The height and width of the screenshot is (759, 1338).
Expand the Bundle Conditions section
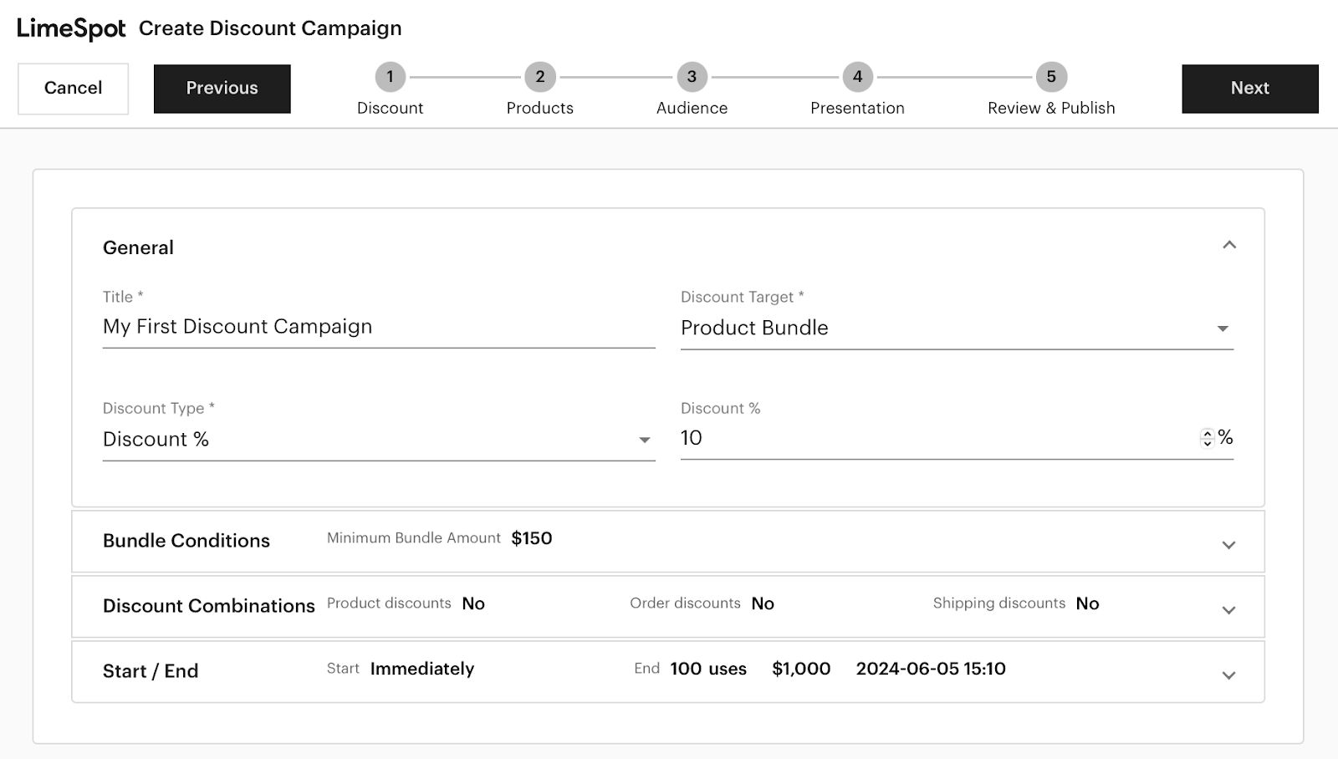pos(1228,545)
